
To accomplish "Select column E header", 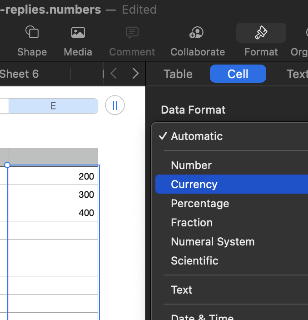I will click(53, 106).
